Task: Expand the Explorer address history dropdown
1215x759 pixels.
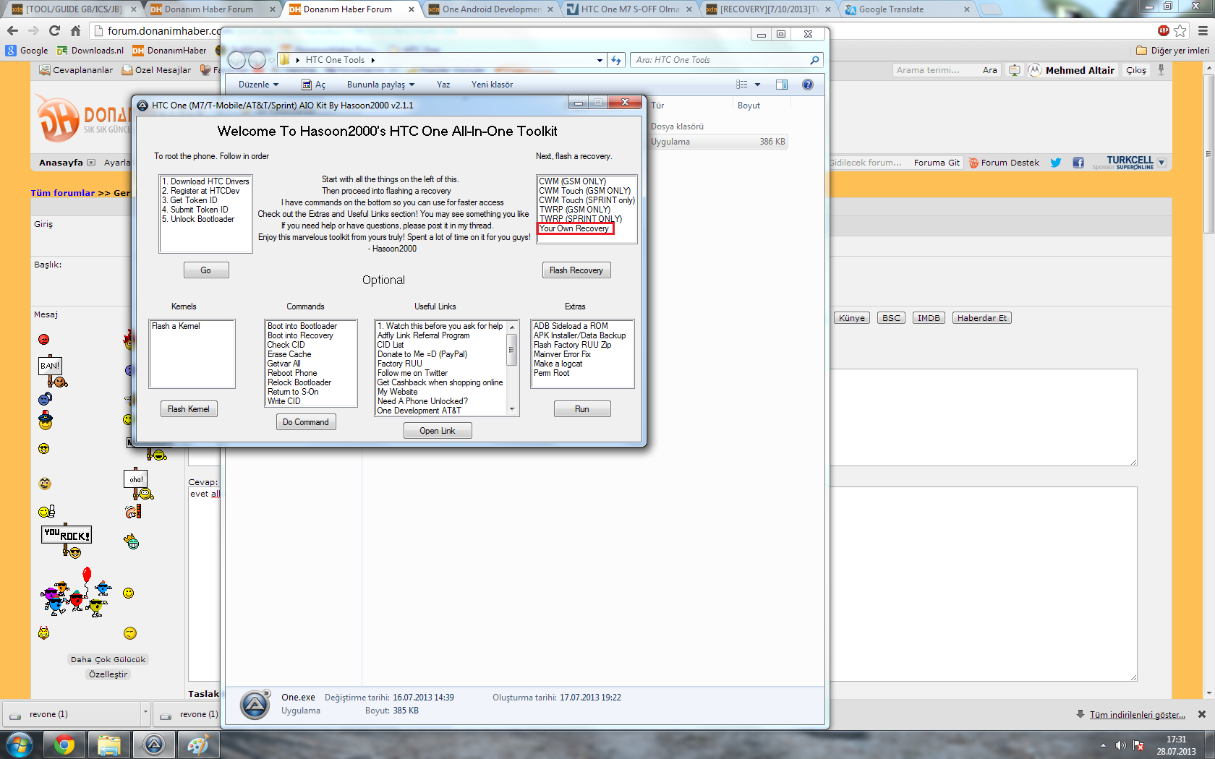Action: coord(600,61)
